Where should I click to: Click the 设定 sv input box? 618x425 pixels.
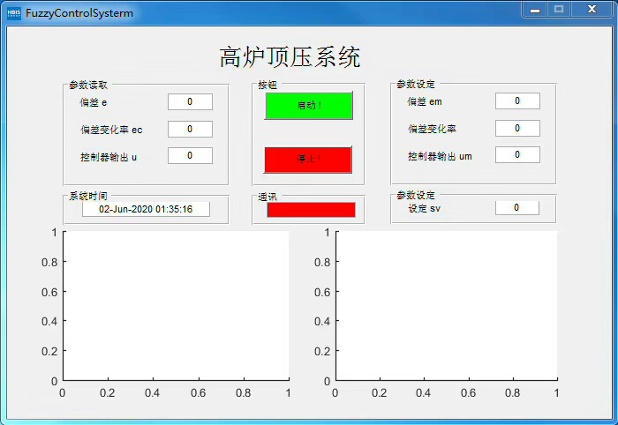click(x=517, y=208)
